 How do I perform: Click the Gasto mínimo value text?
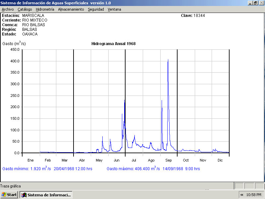[x=47, y=169]
